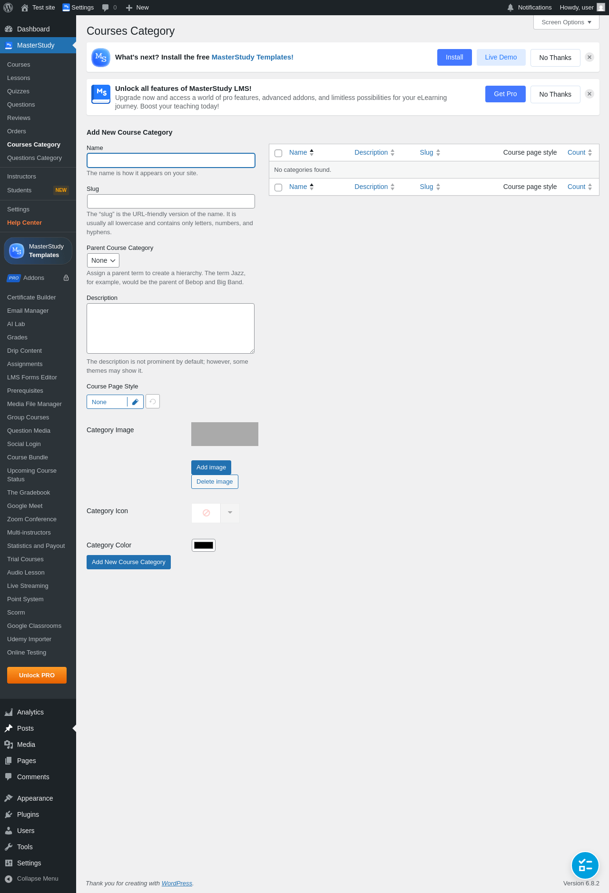The width and height of the screenshot is (609, 893).
Task: Click Add New Course Category button
Action: [128, 562]
